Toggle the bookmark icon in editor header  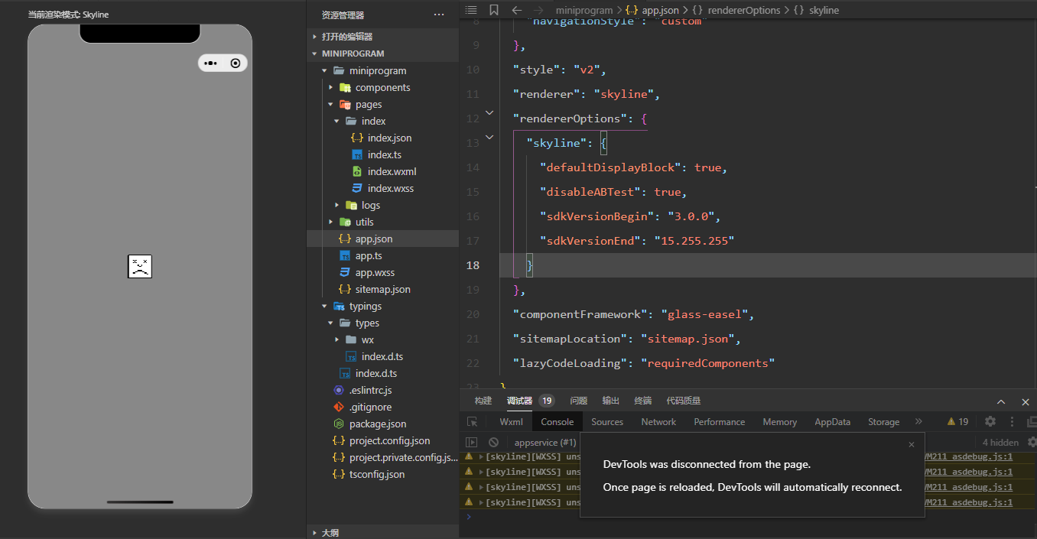[x=494, y=10]
